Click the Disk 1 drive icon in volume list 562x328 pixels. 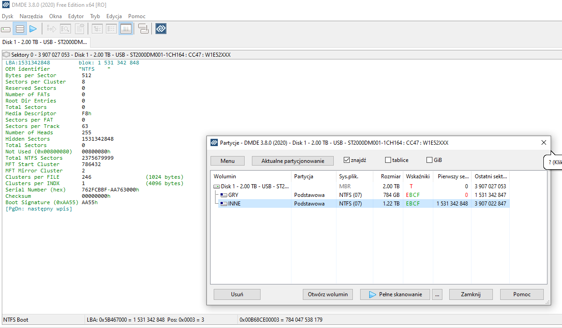click(x=217, y=186)
